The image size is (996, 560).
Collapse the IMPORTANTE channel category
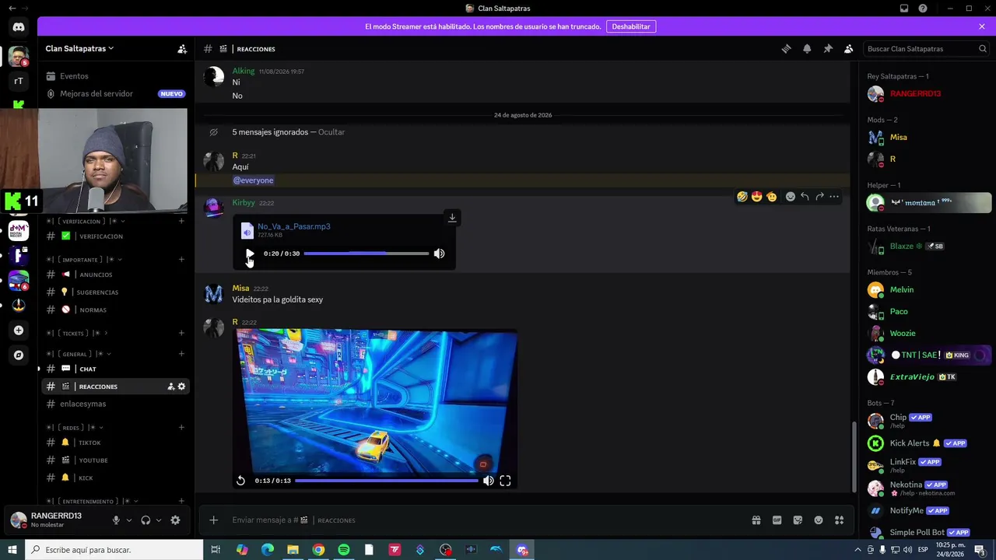click(84, 260)
